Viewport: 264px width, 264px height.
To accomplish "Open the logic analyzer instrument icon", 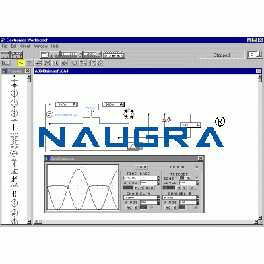I will pyautogui.click(x=92, y=55).
